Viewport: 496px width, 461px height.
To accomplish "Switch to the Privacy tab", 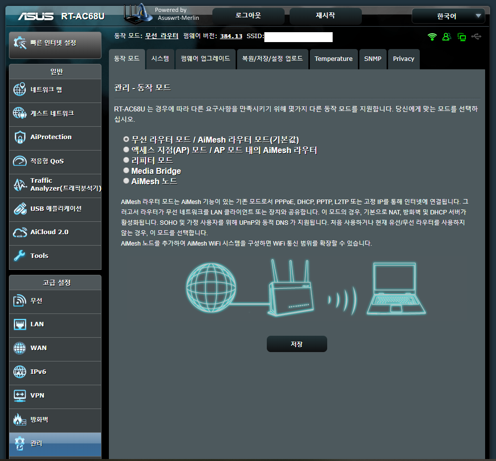I will (403, 59).
